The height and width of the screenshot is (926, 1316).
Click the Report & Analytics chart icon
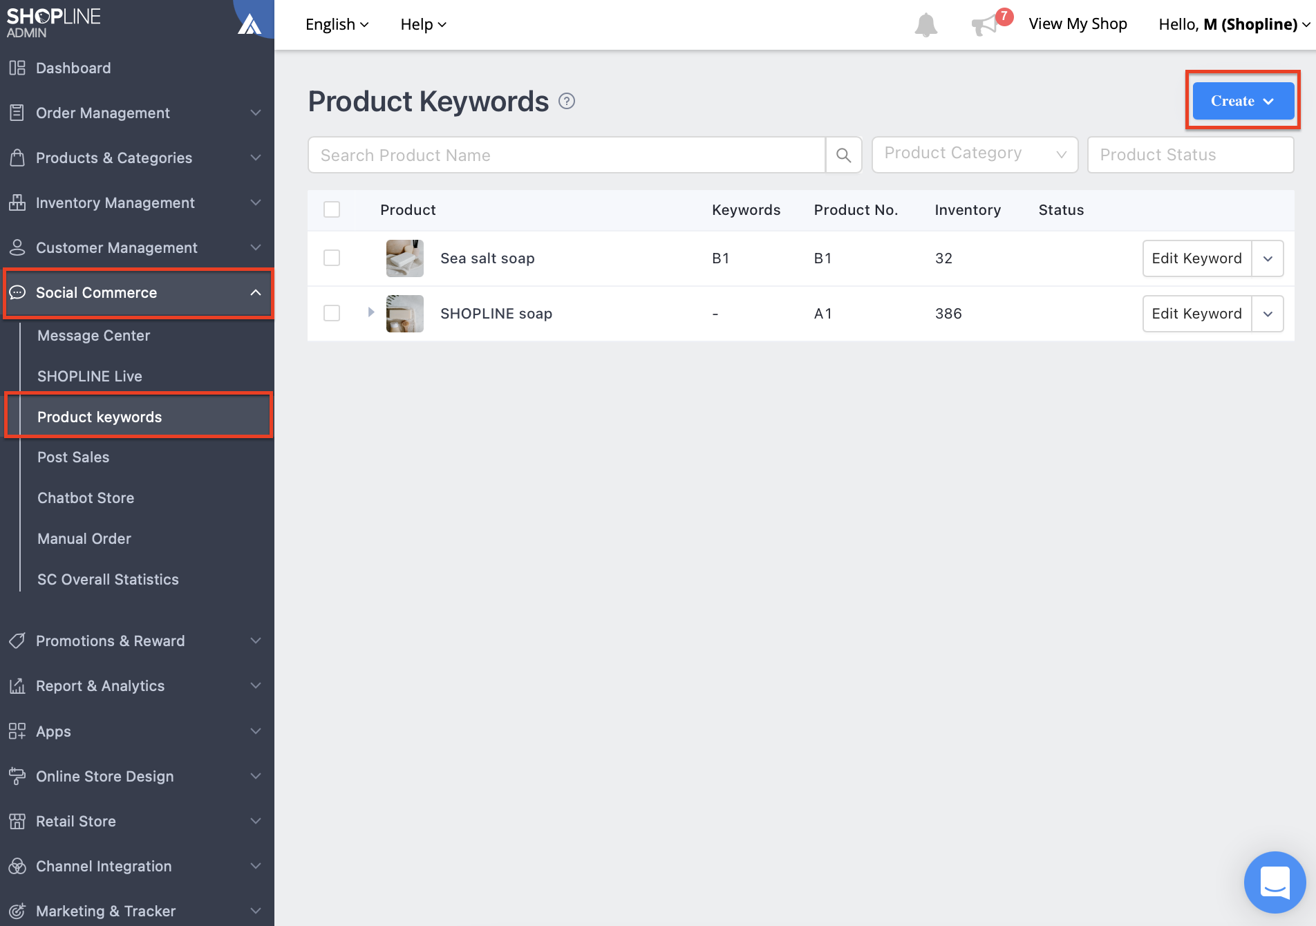point(17,686)
